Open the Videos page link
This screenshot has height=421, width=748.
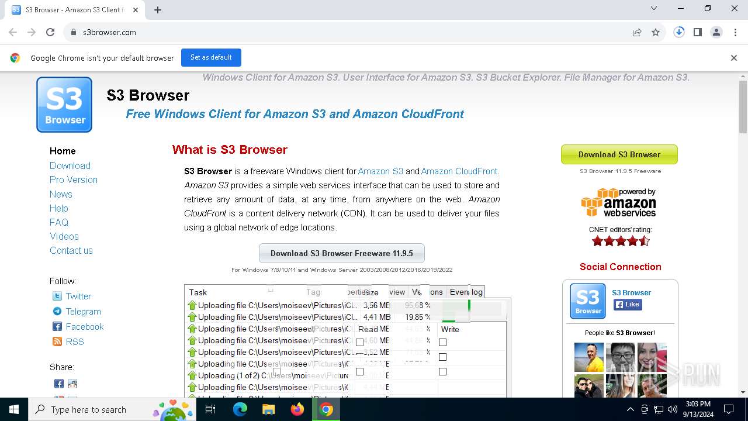[x=64, y=236]
